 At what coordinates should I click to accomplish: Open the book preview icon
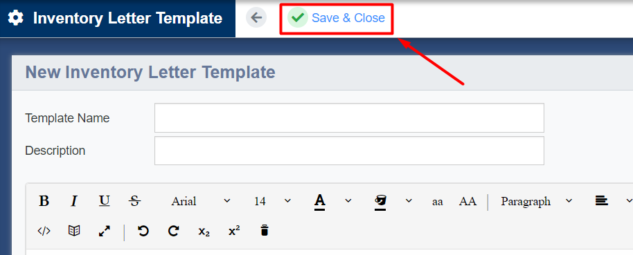tap(74, 231)
